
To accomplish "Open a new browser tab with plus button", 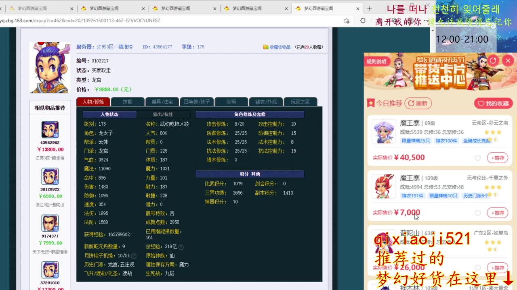I will click(x=369, y=8).
